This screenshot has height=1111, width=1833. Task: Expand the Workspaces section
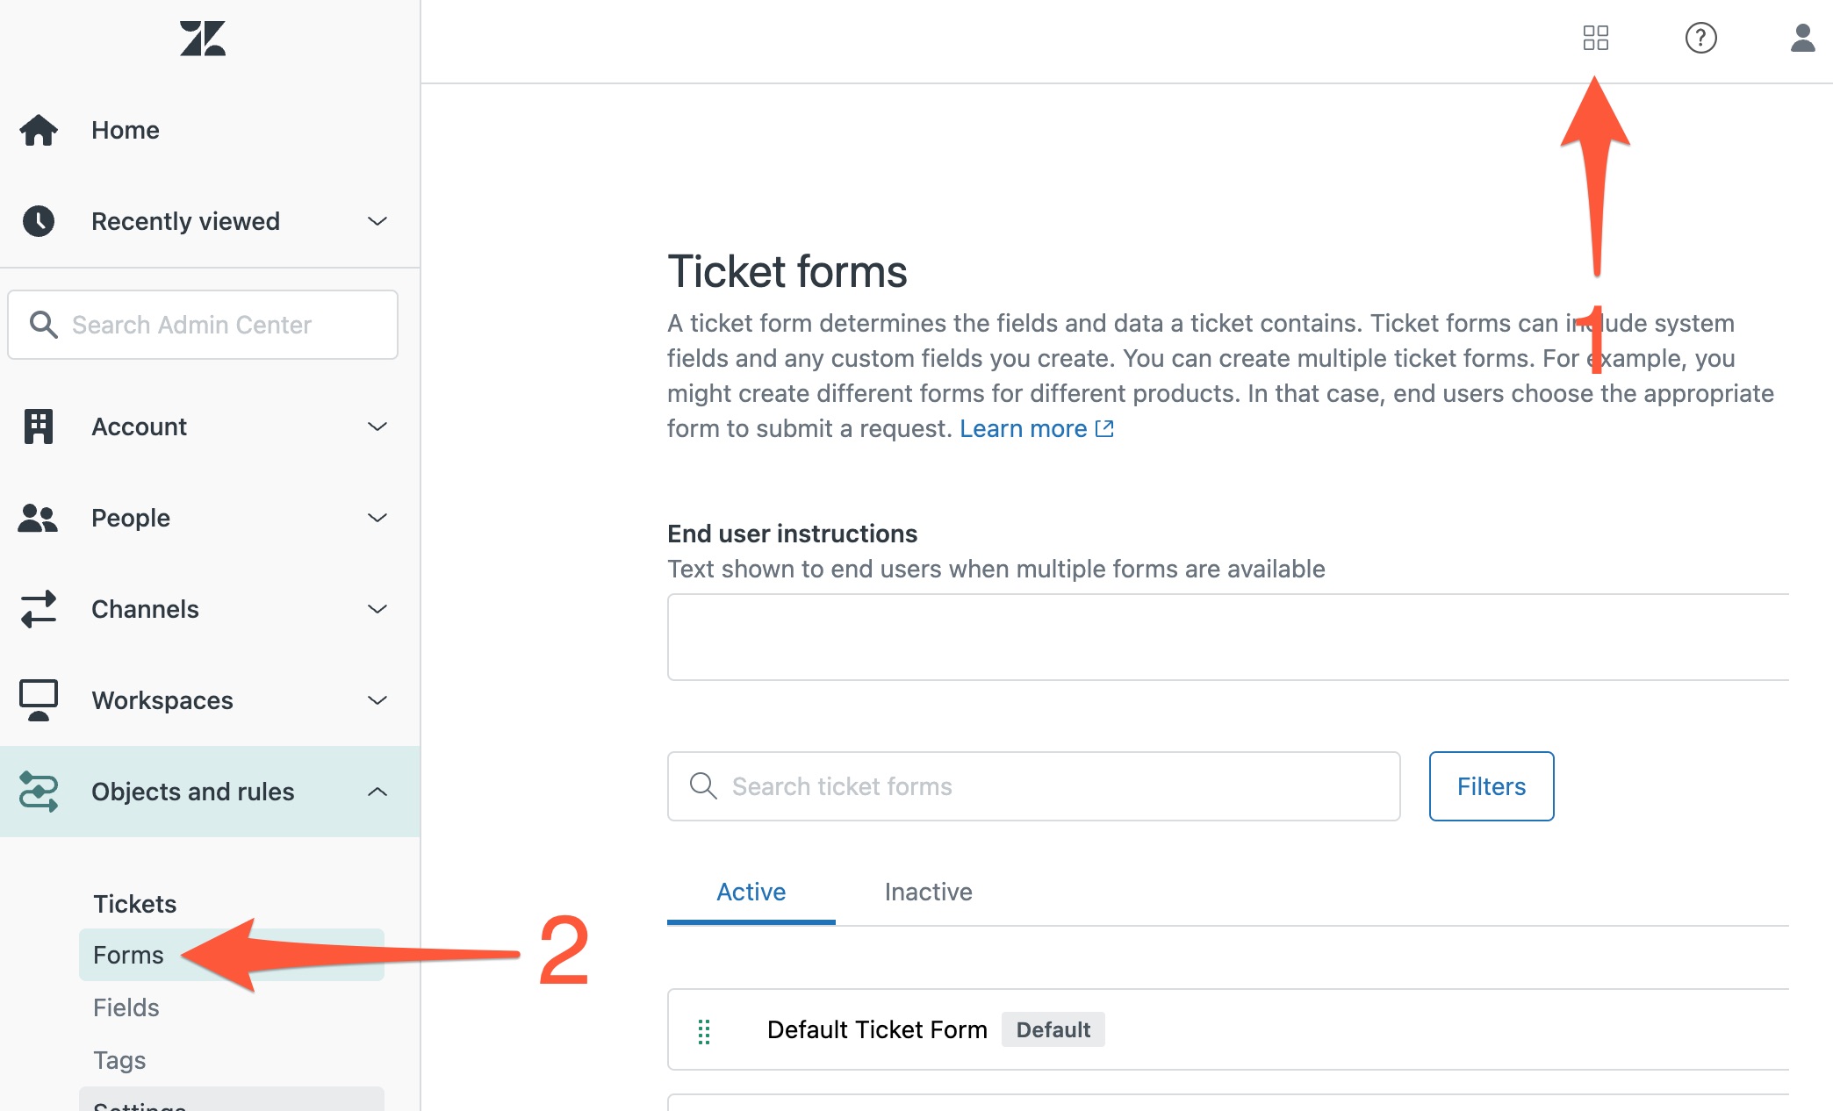377,700
